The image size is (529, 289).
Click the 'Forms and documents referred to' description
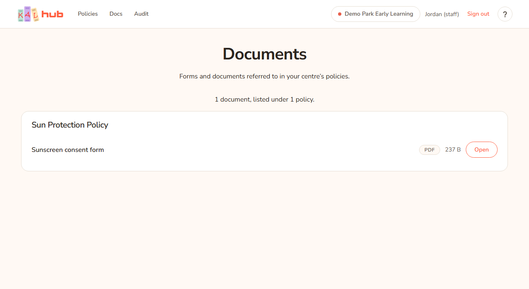(264, 76)
